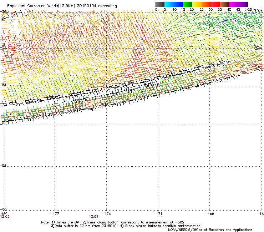This screenshot has height=232, width=264.
Task: Click the -168 longitude axis label
Action: 210,214
